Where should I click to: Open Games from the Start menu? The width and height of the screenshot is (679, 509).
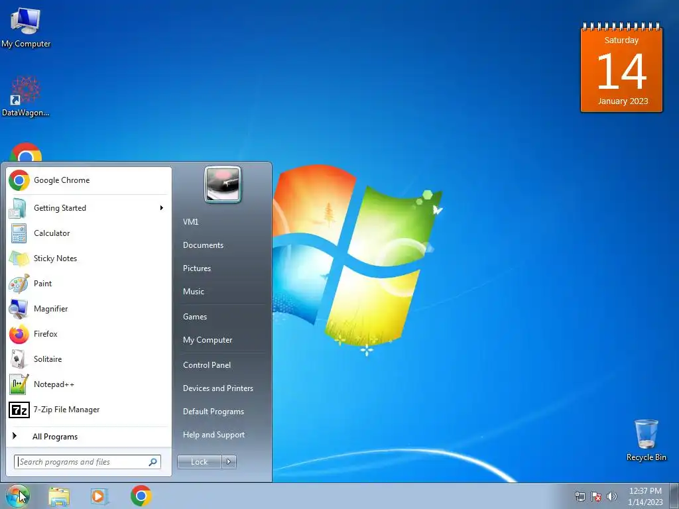[195, 317]
